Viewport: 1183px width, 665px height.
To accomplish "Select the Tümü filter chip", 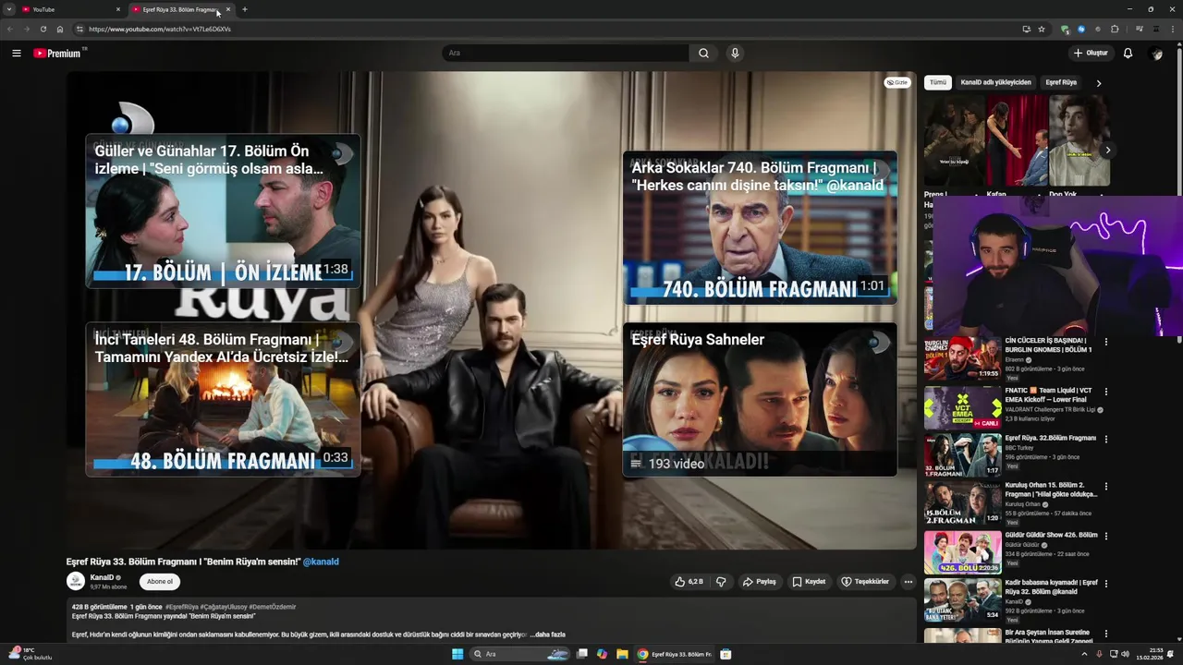I will click(938, 82).
